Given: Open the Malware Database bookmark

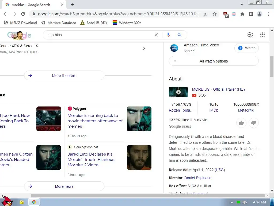Looking at the screenshot, I should [x=59, y=23].
